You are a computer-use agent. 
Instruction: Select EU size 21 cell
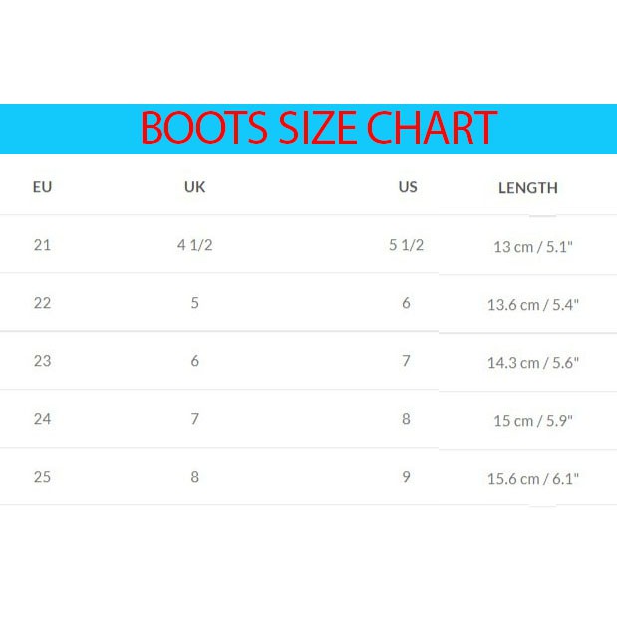(x=42, y=244)
